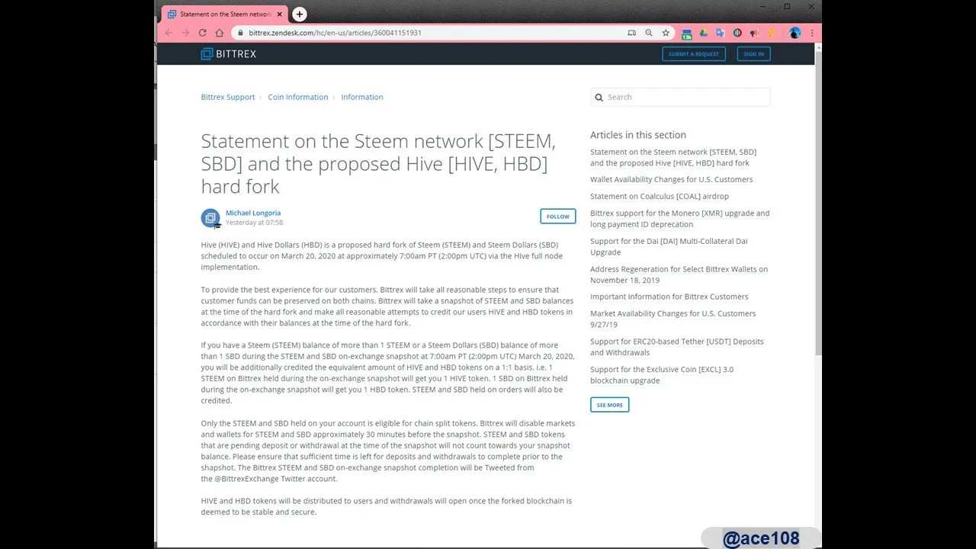Viewport: 976px width, 549px height.
Task: Click the 'Yesterday at 07:58' timestamp
Action: coord(254,223)
